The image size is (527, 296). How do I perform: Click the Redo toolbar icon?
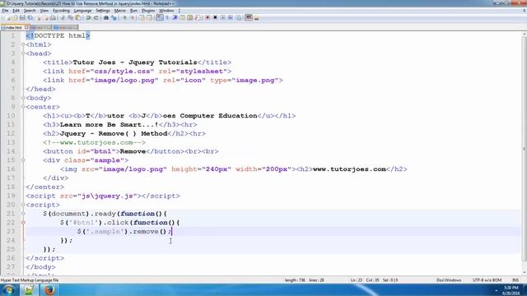pos(96,18)
